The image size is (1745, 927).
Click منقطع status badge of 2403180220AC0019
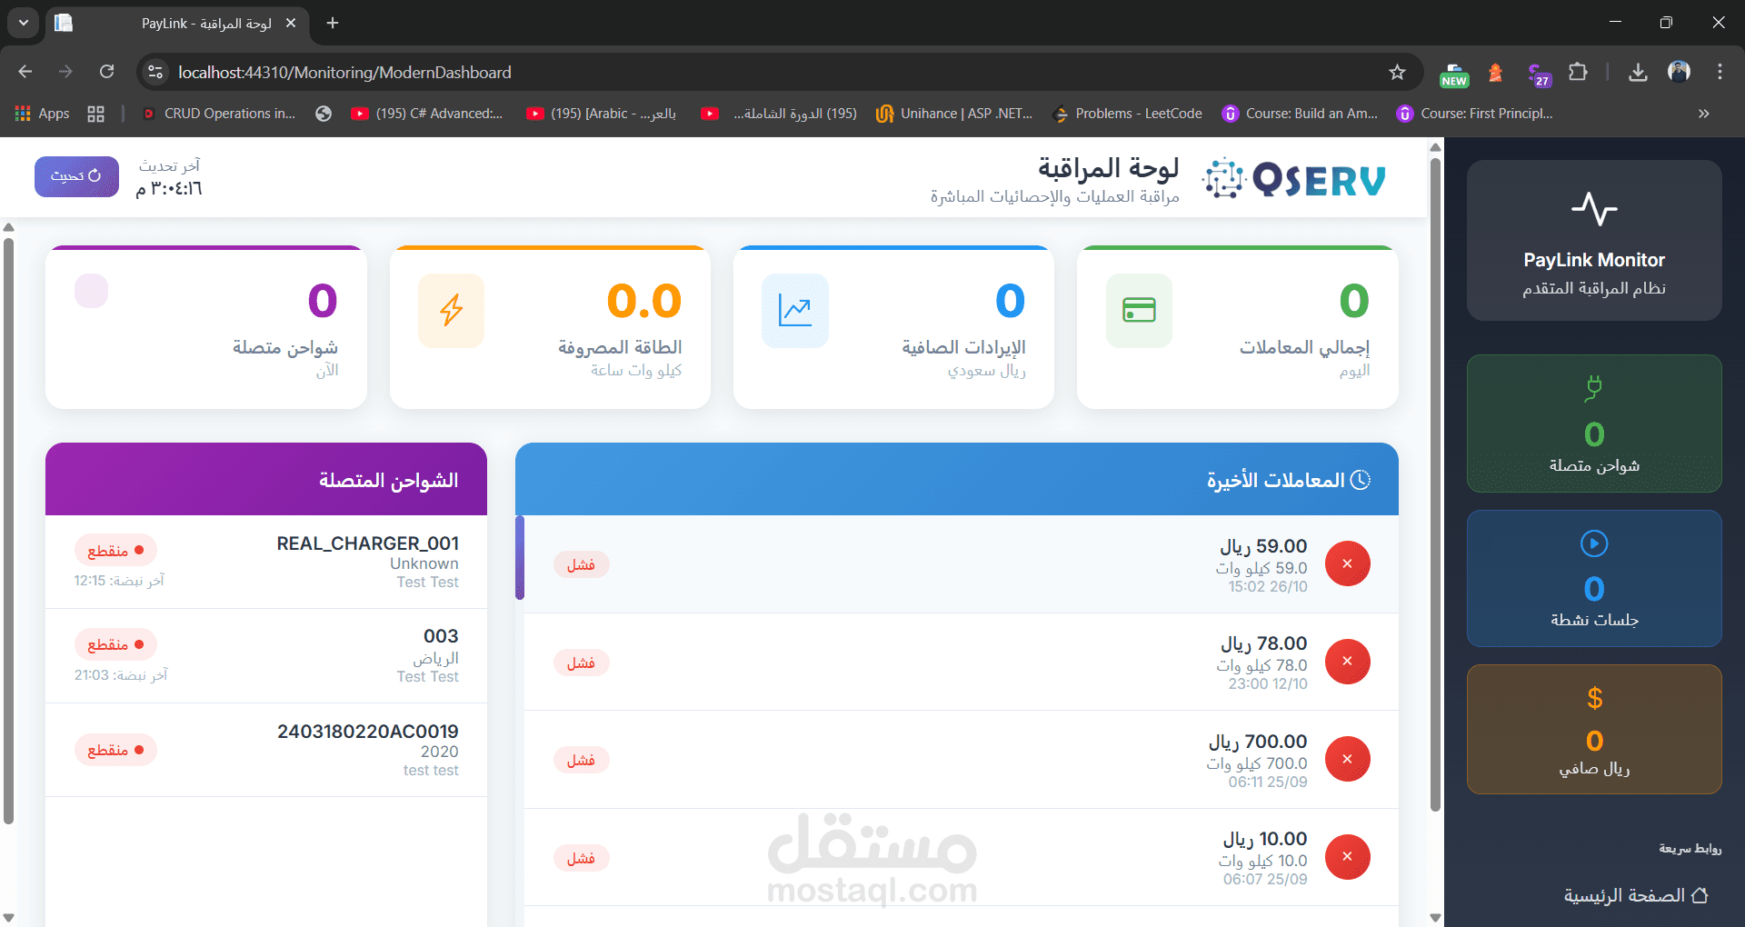coord(115,750)
